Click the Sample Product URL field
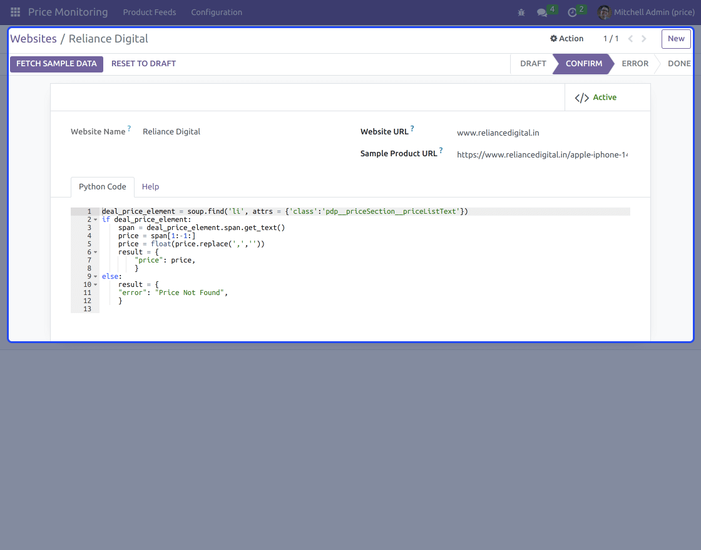The width and height of the screenshot is (701, 550). [x=542, y=154]
